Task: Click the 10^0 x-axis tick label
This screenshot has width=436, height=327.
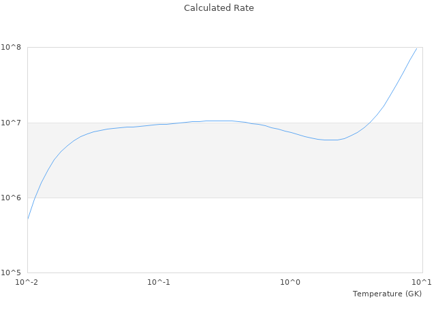Action: [290, 282]
